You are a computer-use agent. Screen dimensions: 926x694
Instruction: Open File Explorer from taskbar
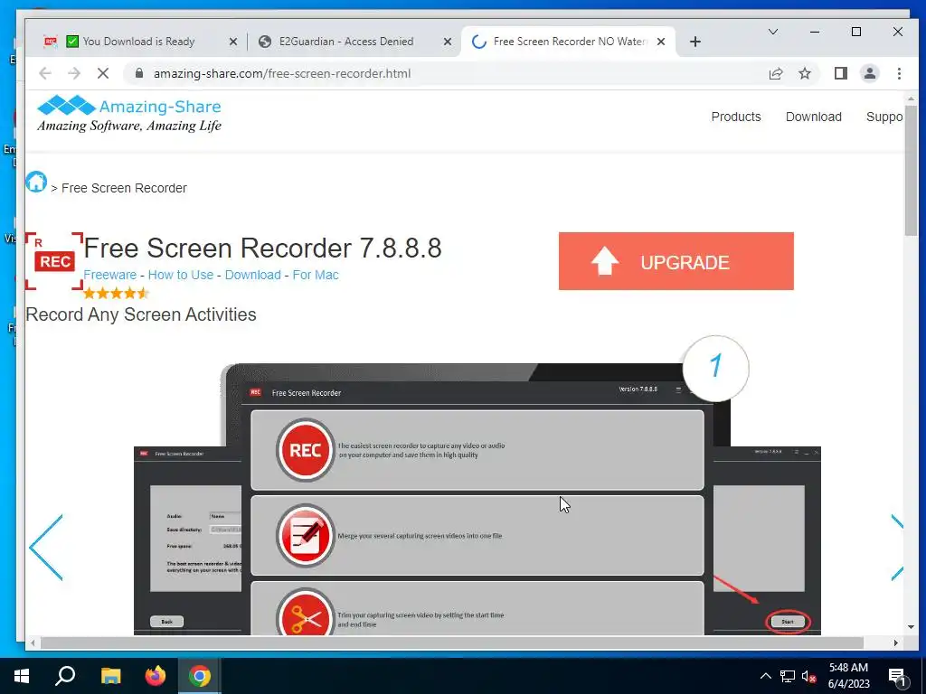[110, 676]
